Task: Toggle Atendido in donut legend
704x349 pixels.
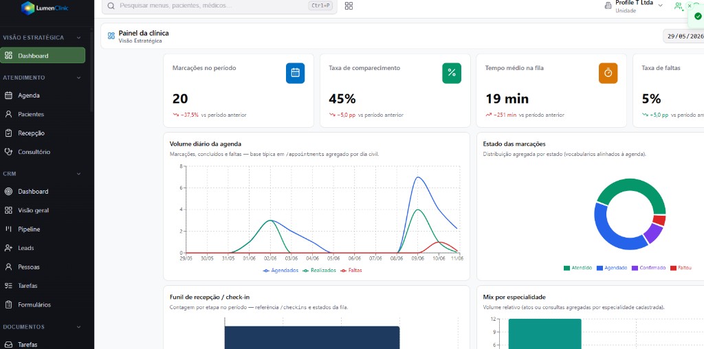Action: coord(577,268)
